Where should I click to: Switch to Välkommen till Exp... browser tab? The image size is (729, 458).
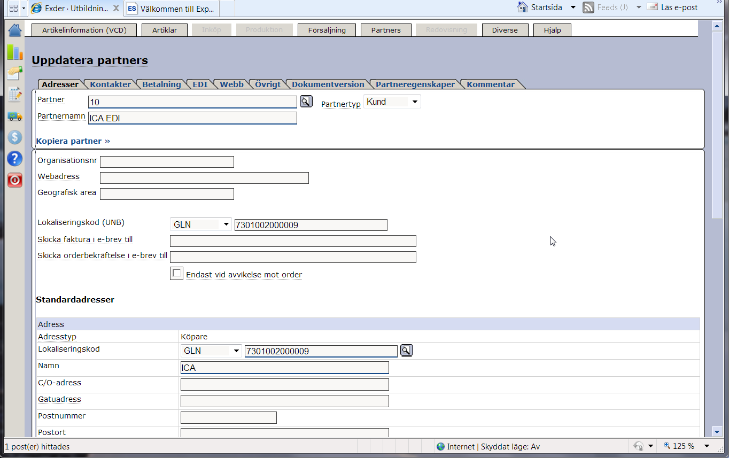pos(172,9)
